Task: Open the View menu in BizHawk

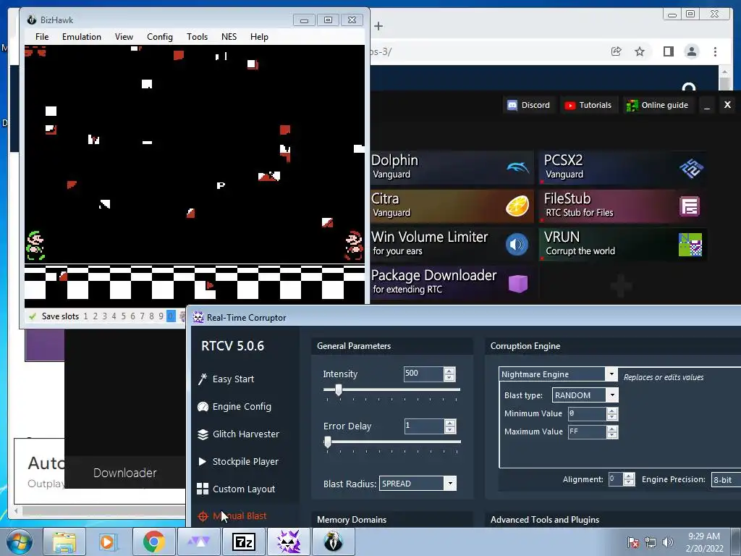Action: coord(124,37)
